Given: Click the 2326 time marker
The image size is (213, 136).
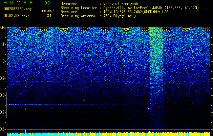Looking at the screenshot, I should point(125,29).
